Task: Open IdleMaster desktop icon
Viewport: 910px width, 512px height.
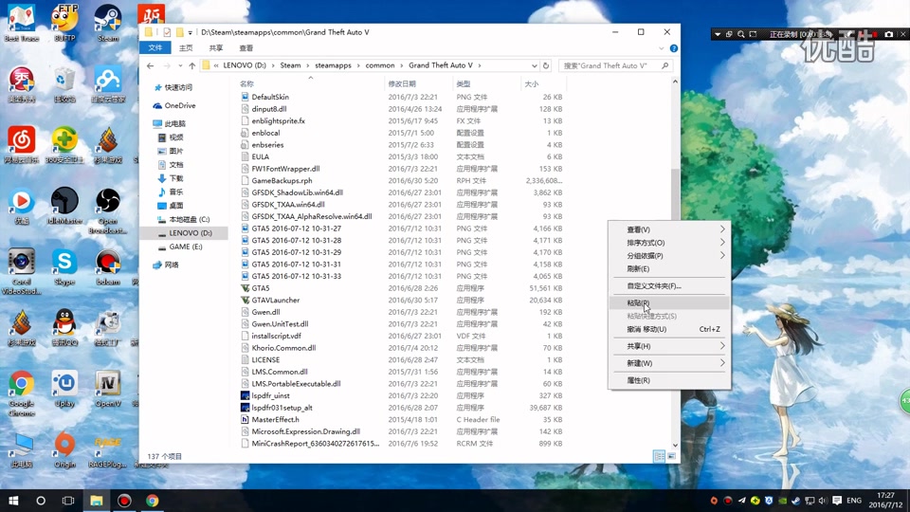Action: click(64, 206)
